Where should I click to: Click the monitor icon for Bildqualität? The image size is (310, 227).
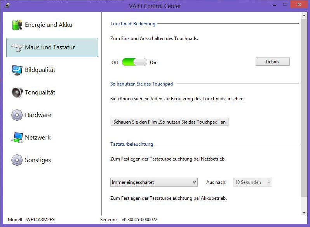click(x=17, y=70)
